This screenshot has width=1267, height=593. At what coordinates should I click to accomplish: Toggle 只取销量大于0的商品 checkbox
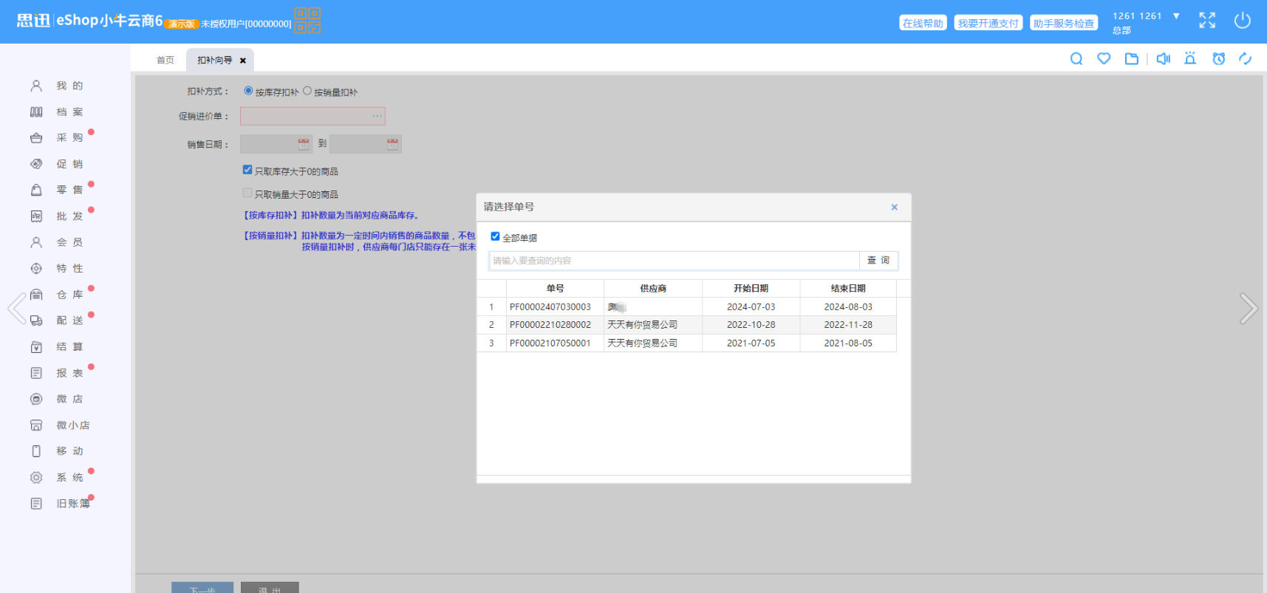[247, 193]
